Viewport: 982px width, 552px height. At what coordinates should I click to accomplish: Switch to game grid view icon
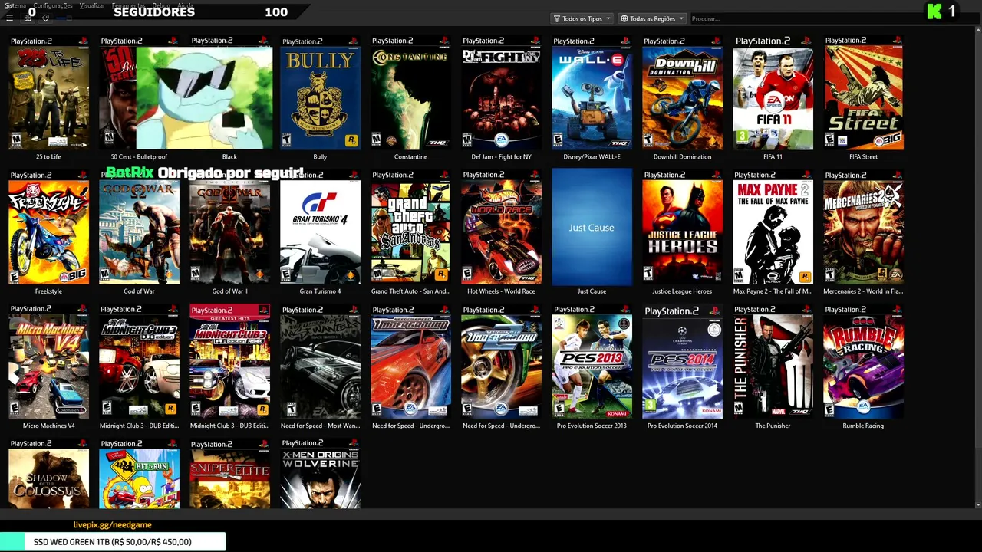[28, 18]
